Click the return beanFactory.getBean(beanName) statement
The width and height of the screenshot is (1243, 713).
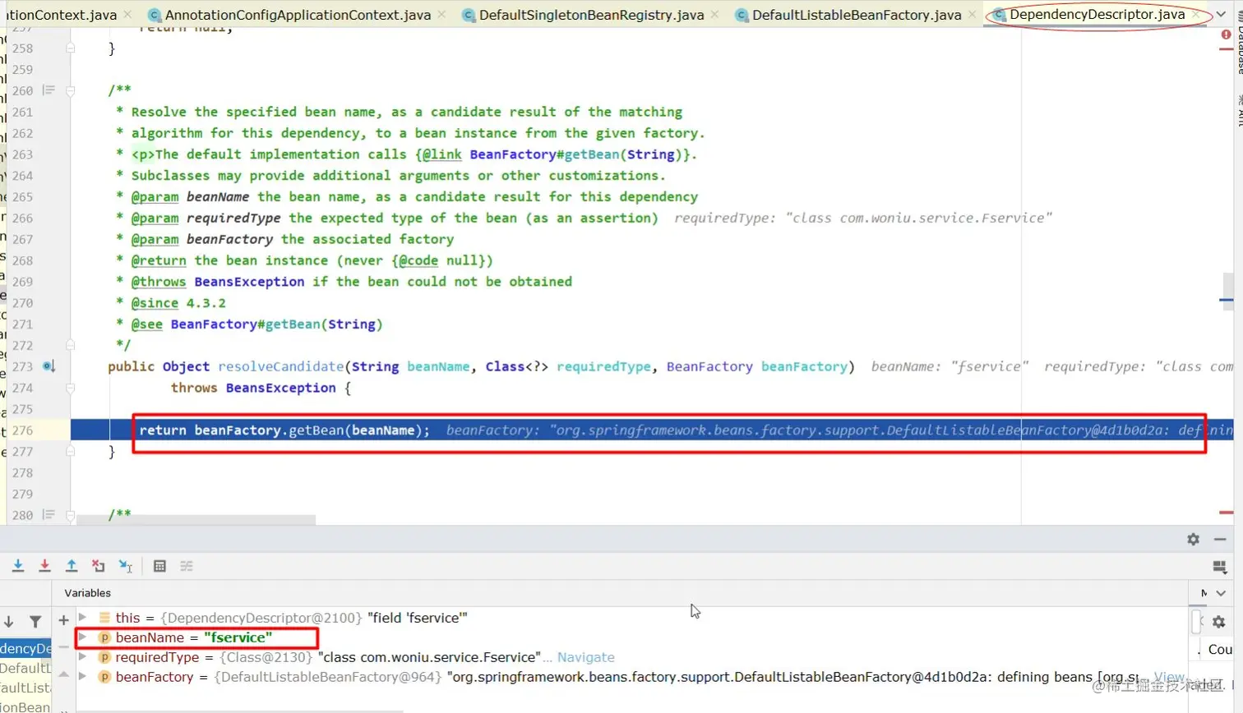[284, 430]
